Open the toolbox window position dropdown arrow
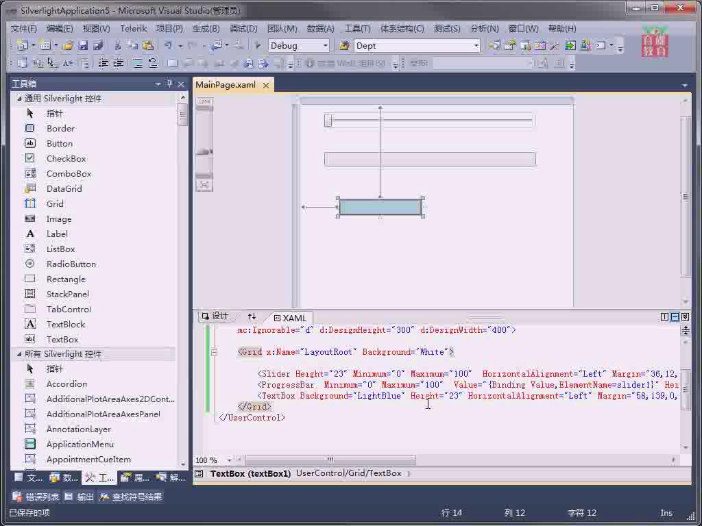The image size is (702, 526). (x=158, y=84)
